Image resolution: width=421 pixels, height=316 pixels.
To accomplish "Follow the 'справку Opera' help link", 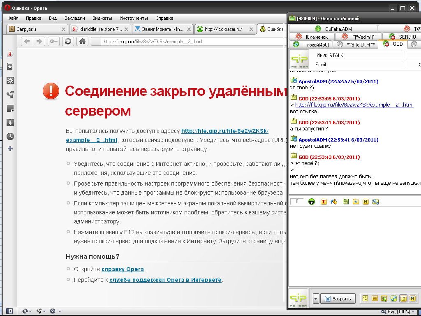I will coord(123,270).
